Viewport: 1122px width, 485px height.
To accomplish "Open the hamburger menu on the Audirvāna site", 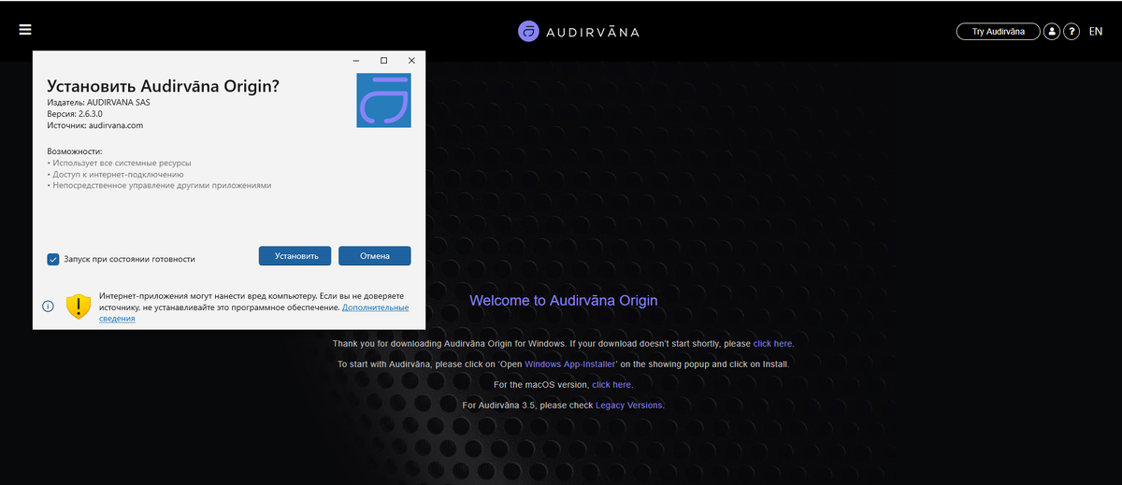I will 25,29.
